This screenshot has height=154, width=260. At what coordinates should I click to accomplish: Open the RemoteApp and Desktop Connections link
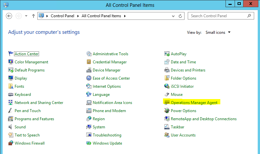tap(203, 119)
